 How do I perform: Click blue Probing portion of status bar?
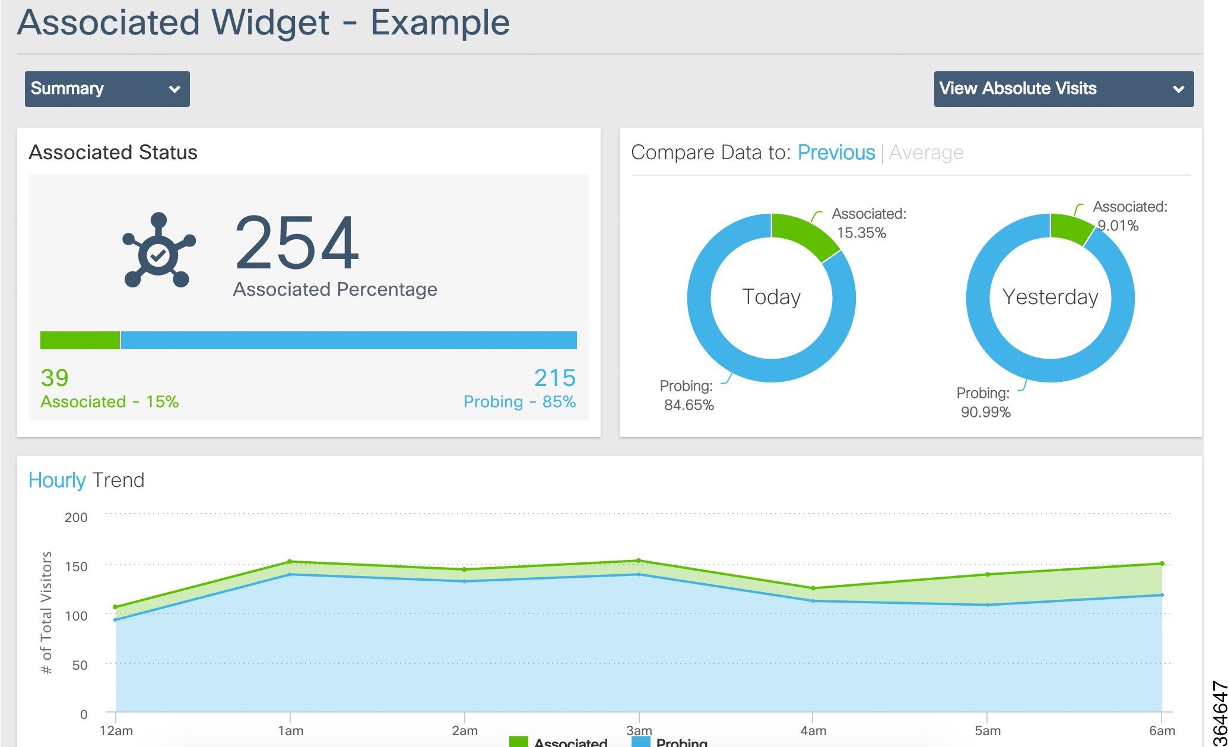pyautogui.click(x=348, y=340)
